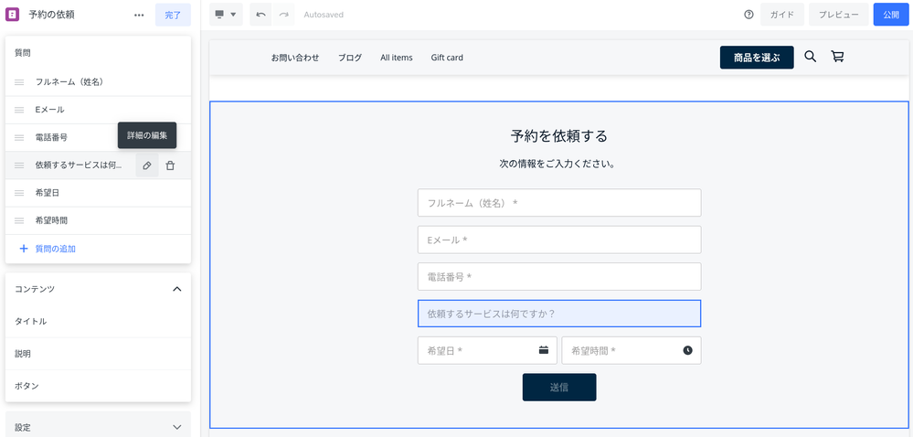Open the shopping cart icon
Screen dimensions: 913x437
(x=837, y=57)
